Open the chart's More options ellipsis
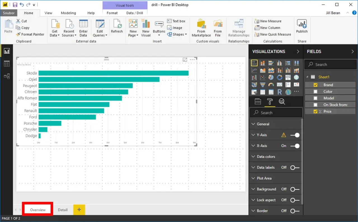The height and width of the screenshot is (222, 358). coord(192,59)
